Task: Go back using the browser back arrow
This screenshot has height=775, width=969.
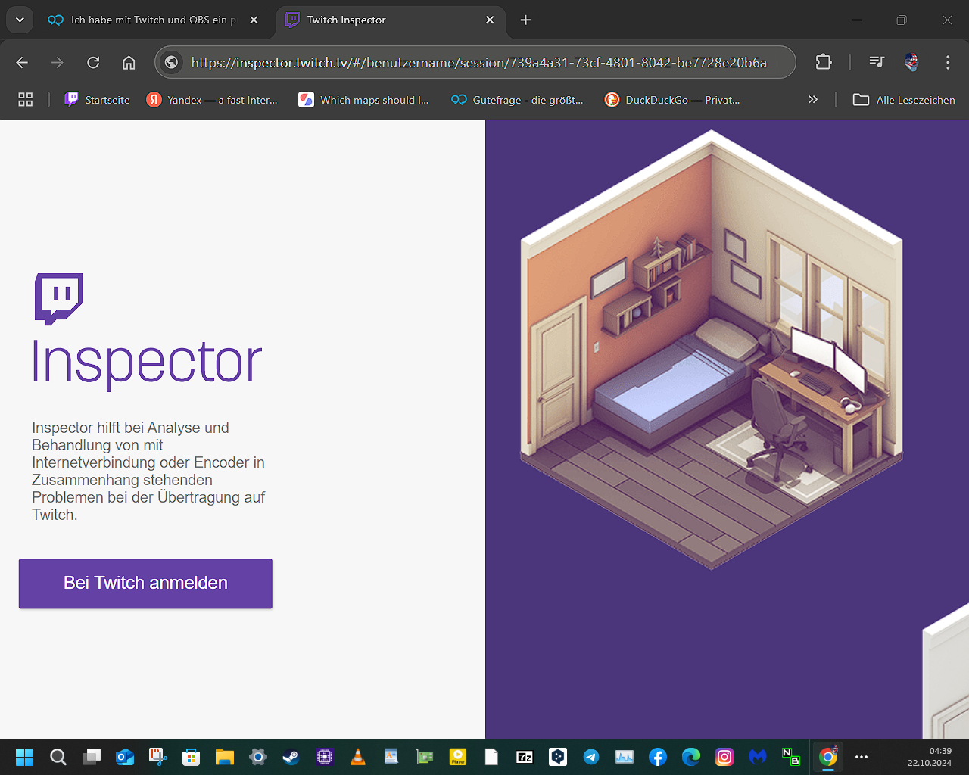Action: (22, 63)
